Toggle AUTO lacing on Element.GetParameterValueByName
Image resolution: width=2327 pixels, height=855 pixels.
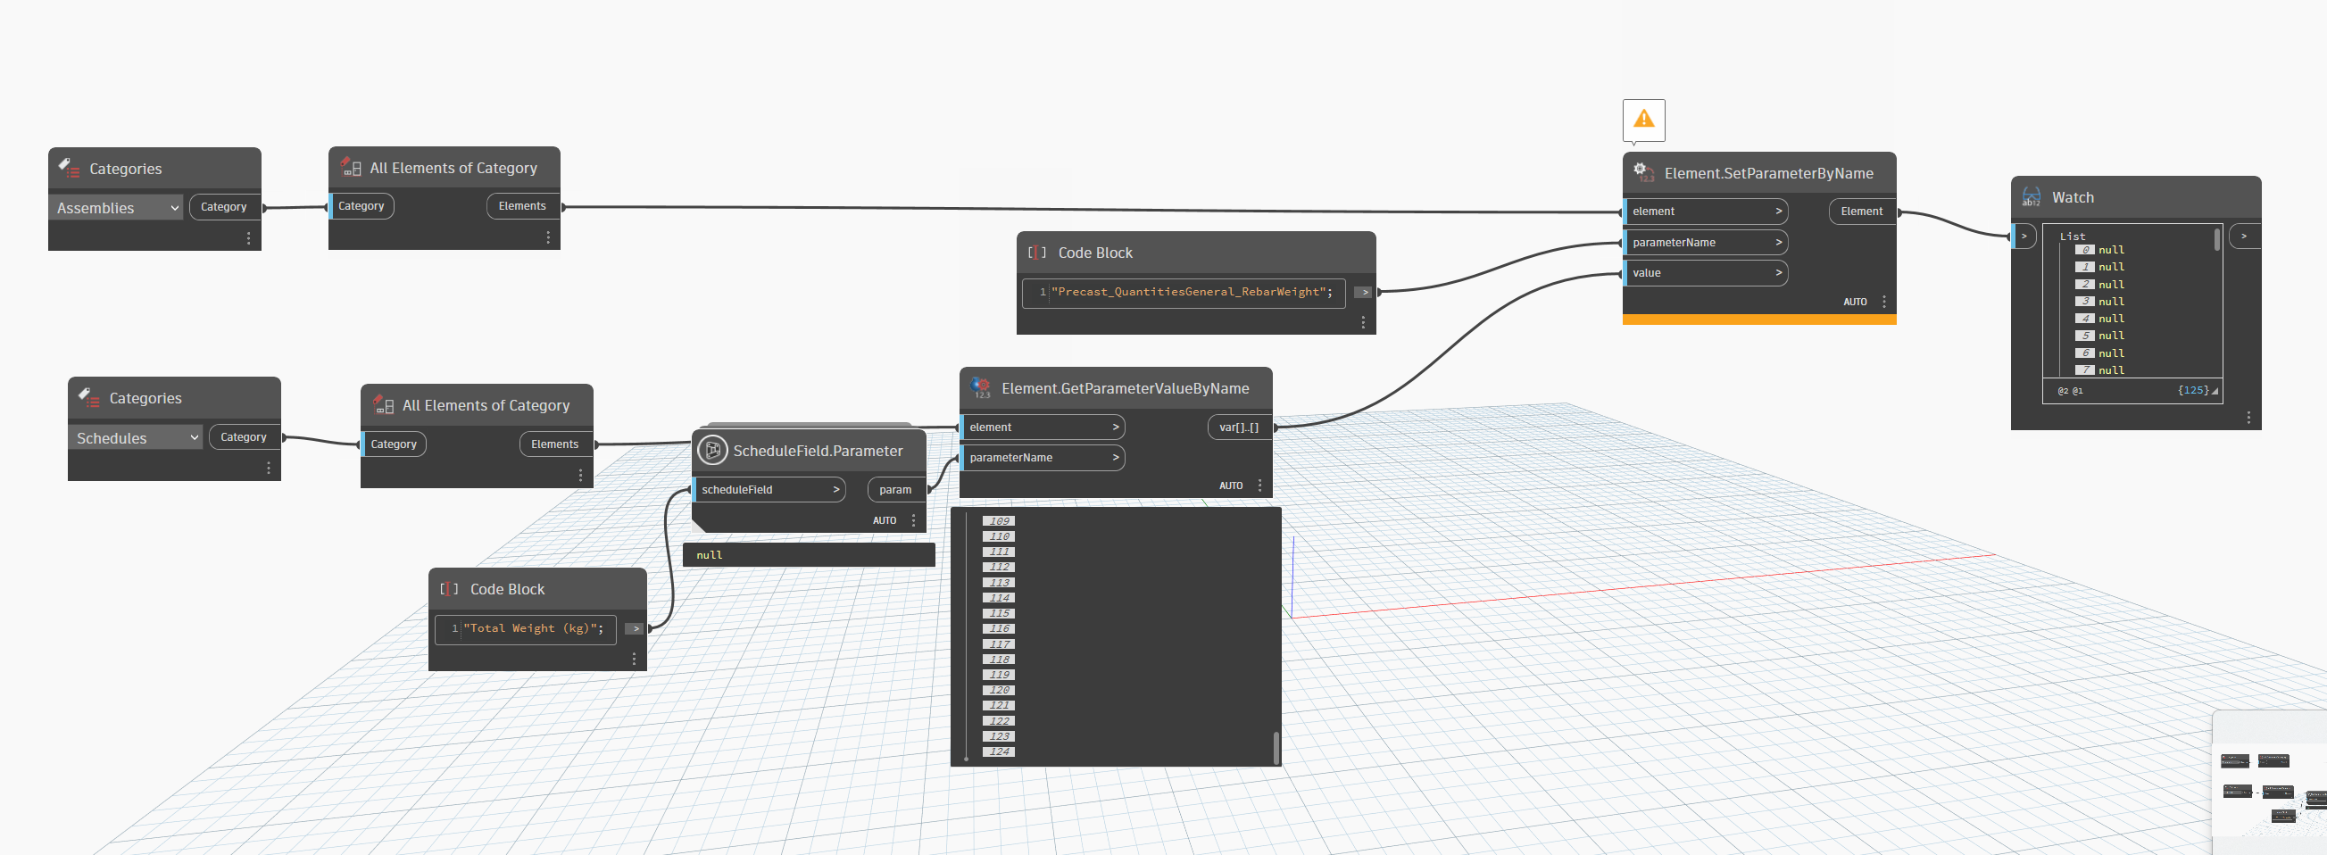coord(1230,485)
